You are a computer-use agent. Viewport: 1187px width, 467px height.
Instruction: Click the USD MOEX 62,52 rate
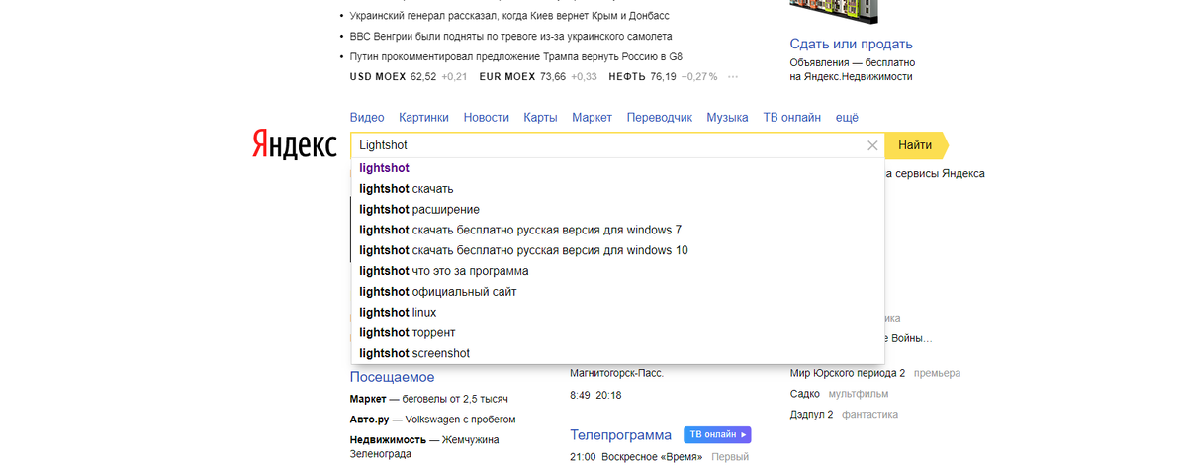click(x=409, y=77)
